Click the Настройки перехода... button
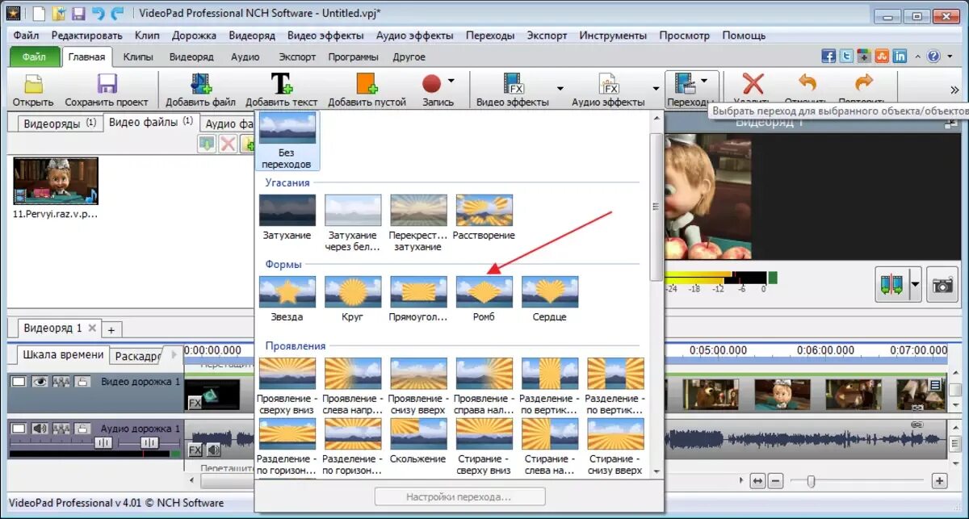 [x=459, y=496]
